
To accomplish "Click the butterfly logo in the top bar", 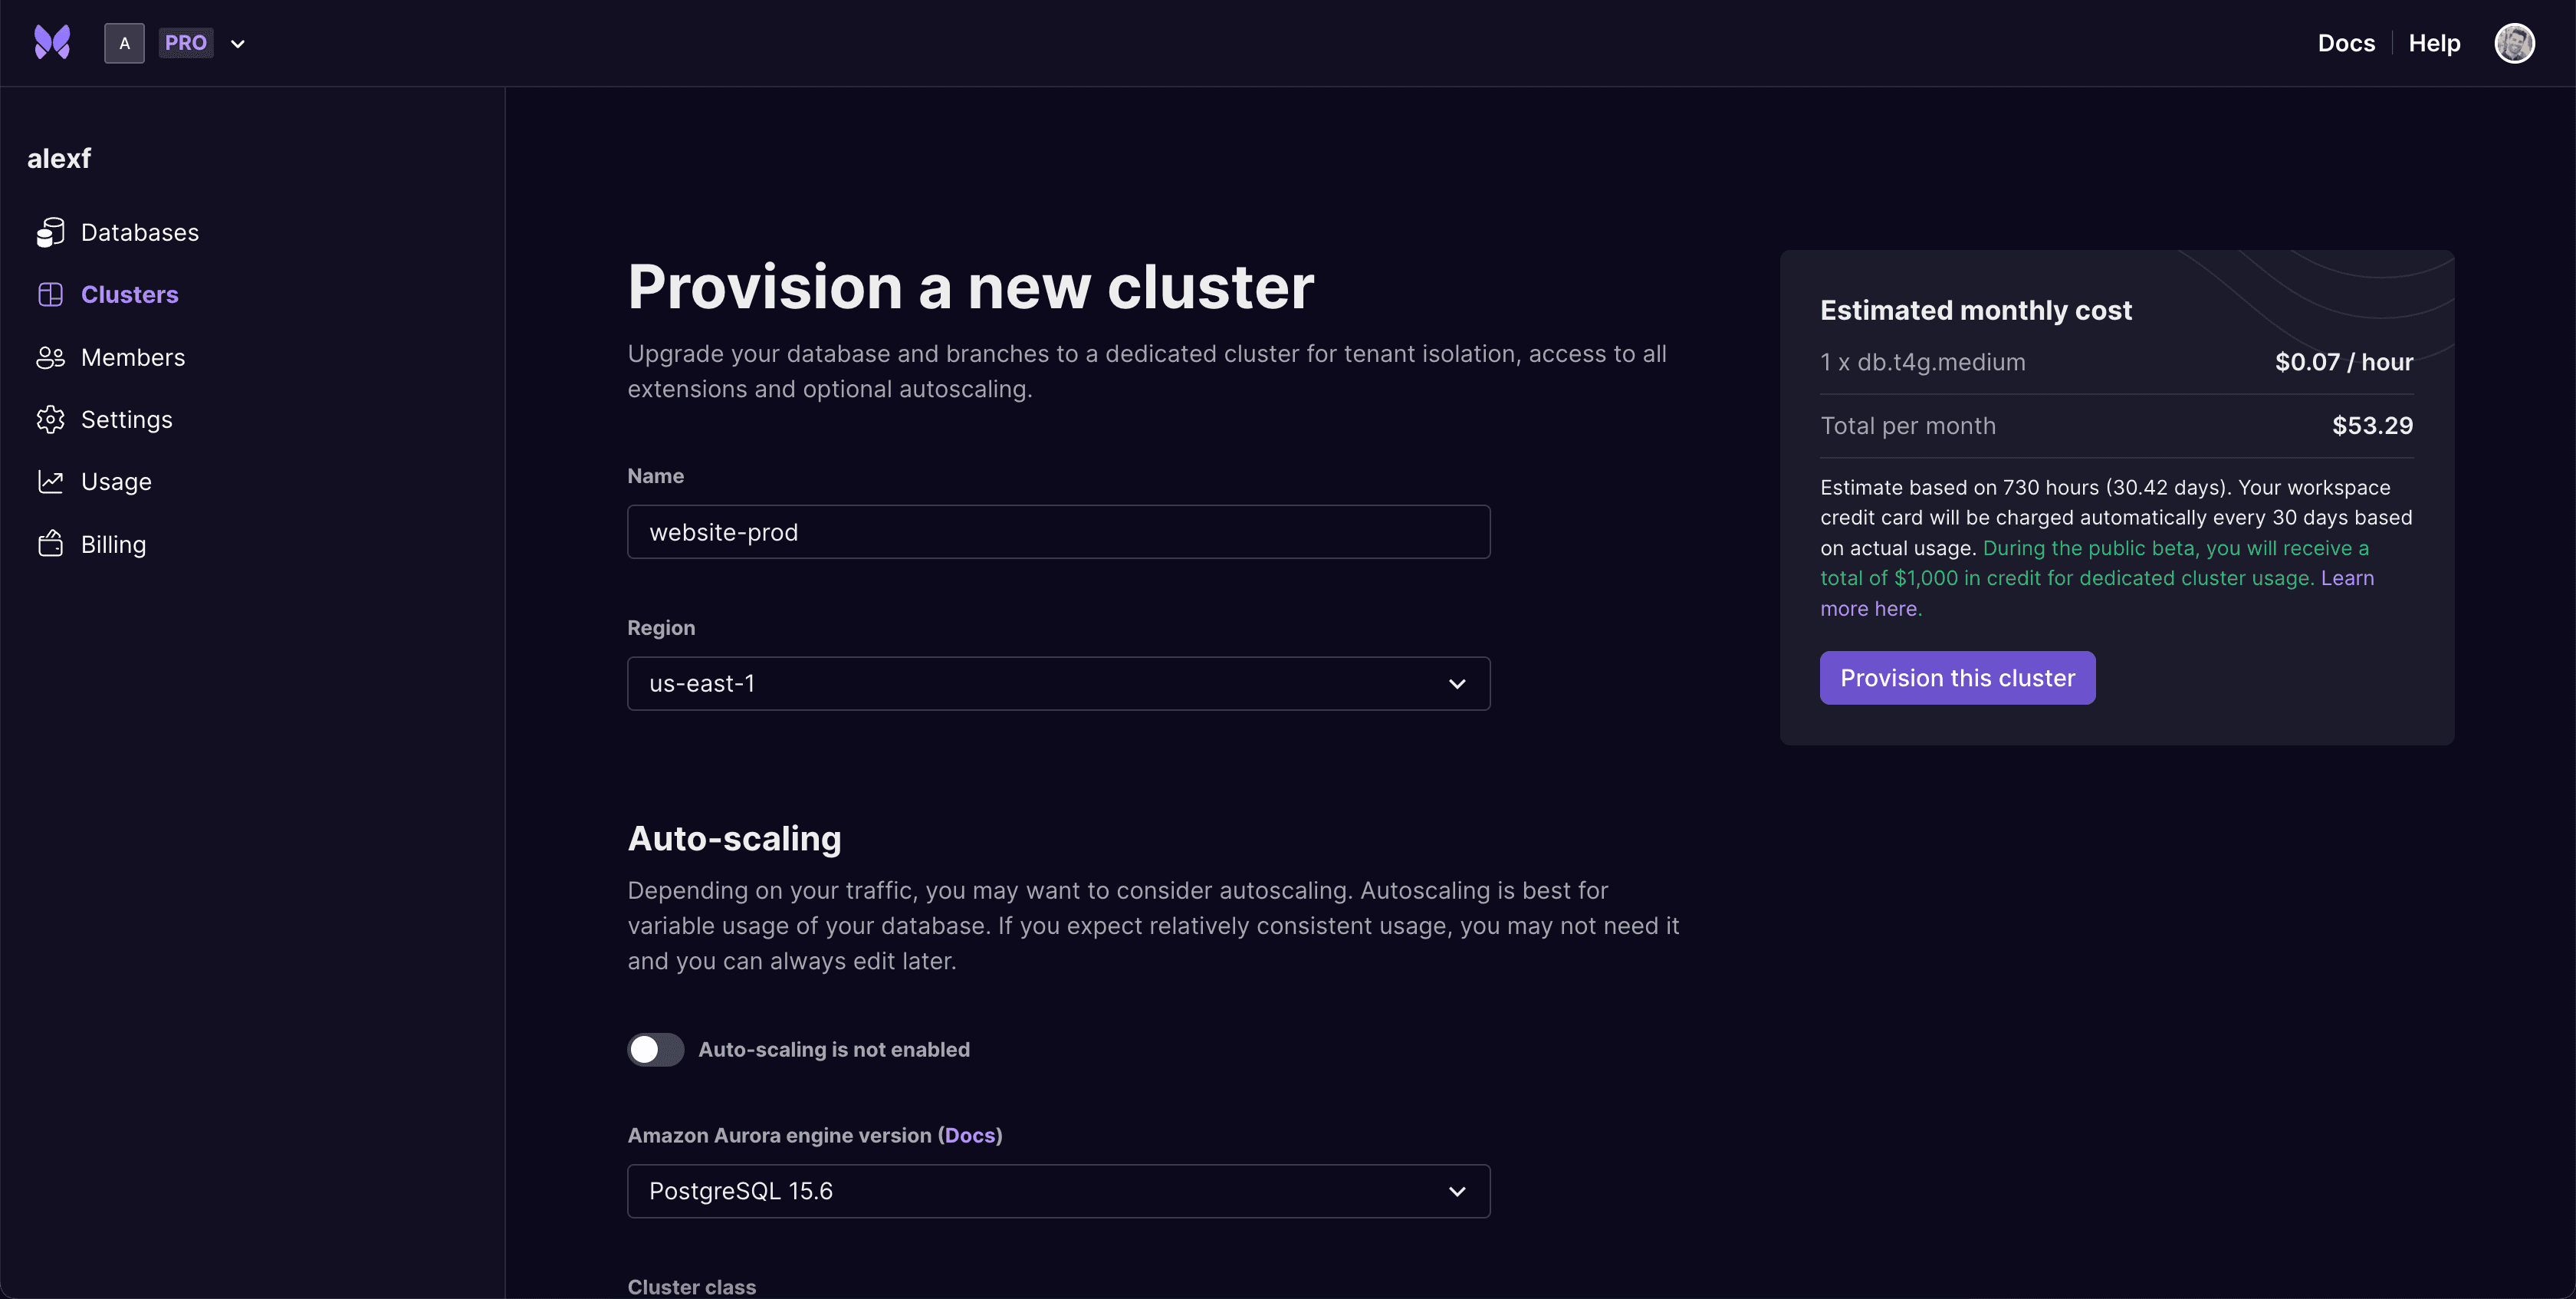I will coord(52,42).
